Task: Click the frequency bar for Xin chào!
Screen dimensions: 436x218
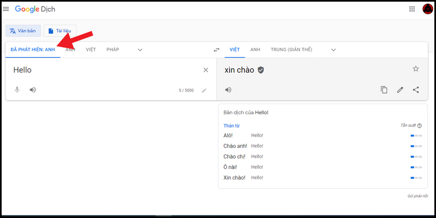Action: [x=416, y=178]
